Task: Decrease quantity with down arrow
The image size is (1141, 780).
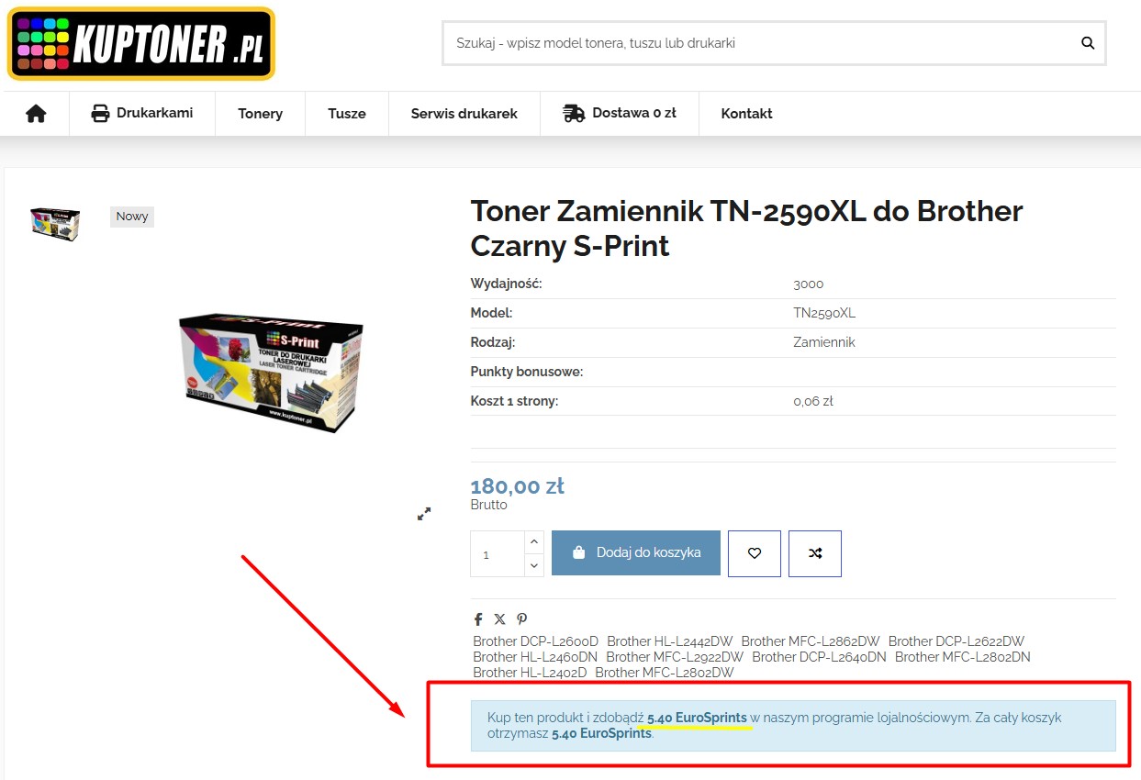Action: pos(534,565)
